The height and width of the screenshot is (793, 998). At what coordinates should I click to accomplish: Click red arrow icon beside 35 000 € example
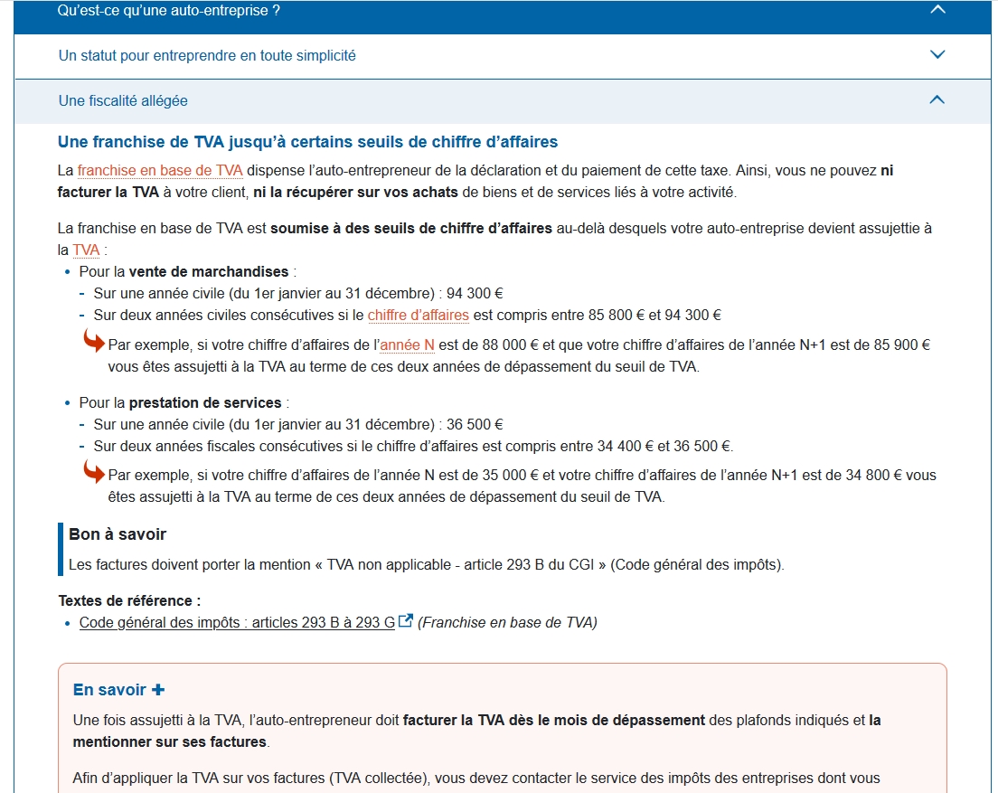(x=94, y=471)
